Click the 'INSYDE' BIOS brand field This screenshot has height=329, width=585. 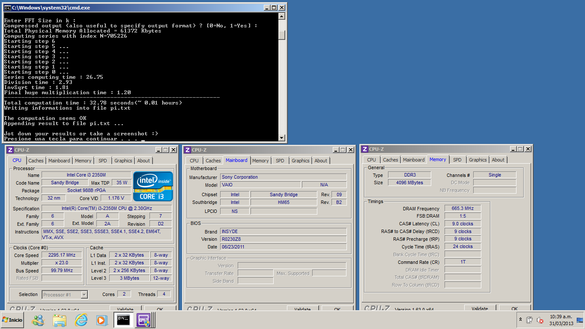(283, 231)
